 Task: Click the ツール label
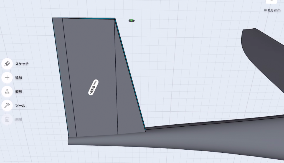pyautogui.click(x=20, y=106)
